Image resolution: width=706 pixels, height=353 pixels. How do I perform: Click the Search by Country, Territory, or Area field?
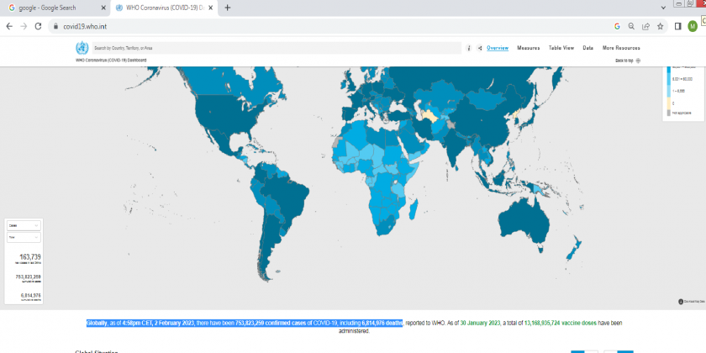(276, 48)
